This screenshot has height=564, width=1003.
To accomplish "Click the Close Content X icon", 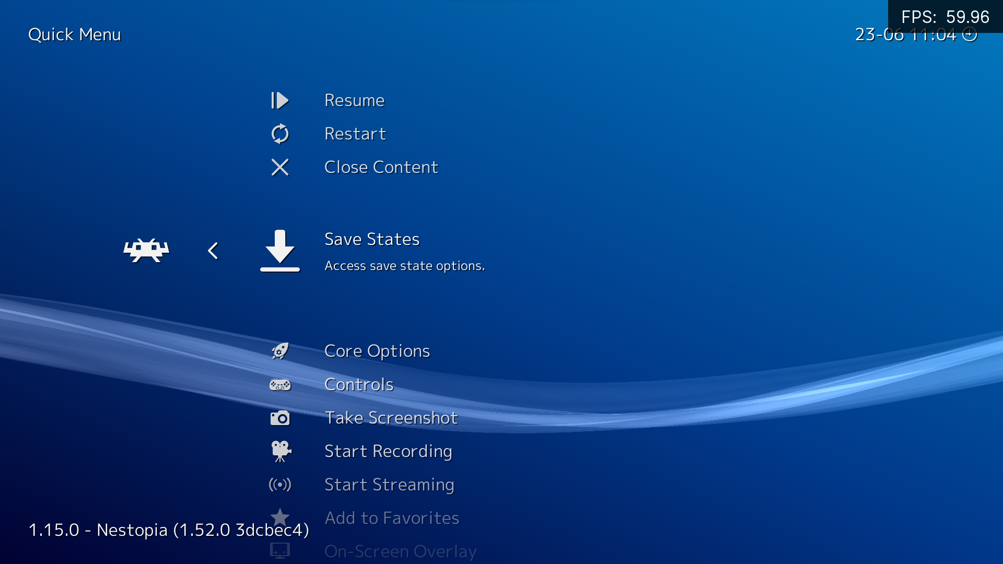I will pyautogui.click(x=280, y=167).
